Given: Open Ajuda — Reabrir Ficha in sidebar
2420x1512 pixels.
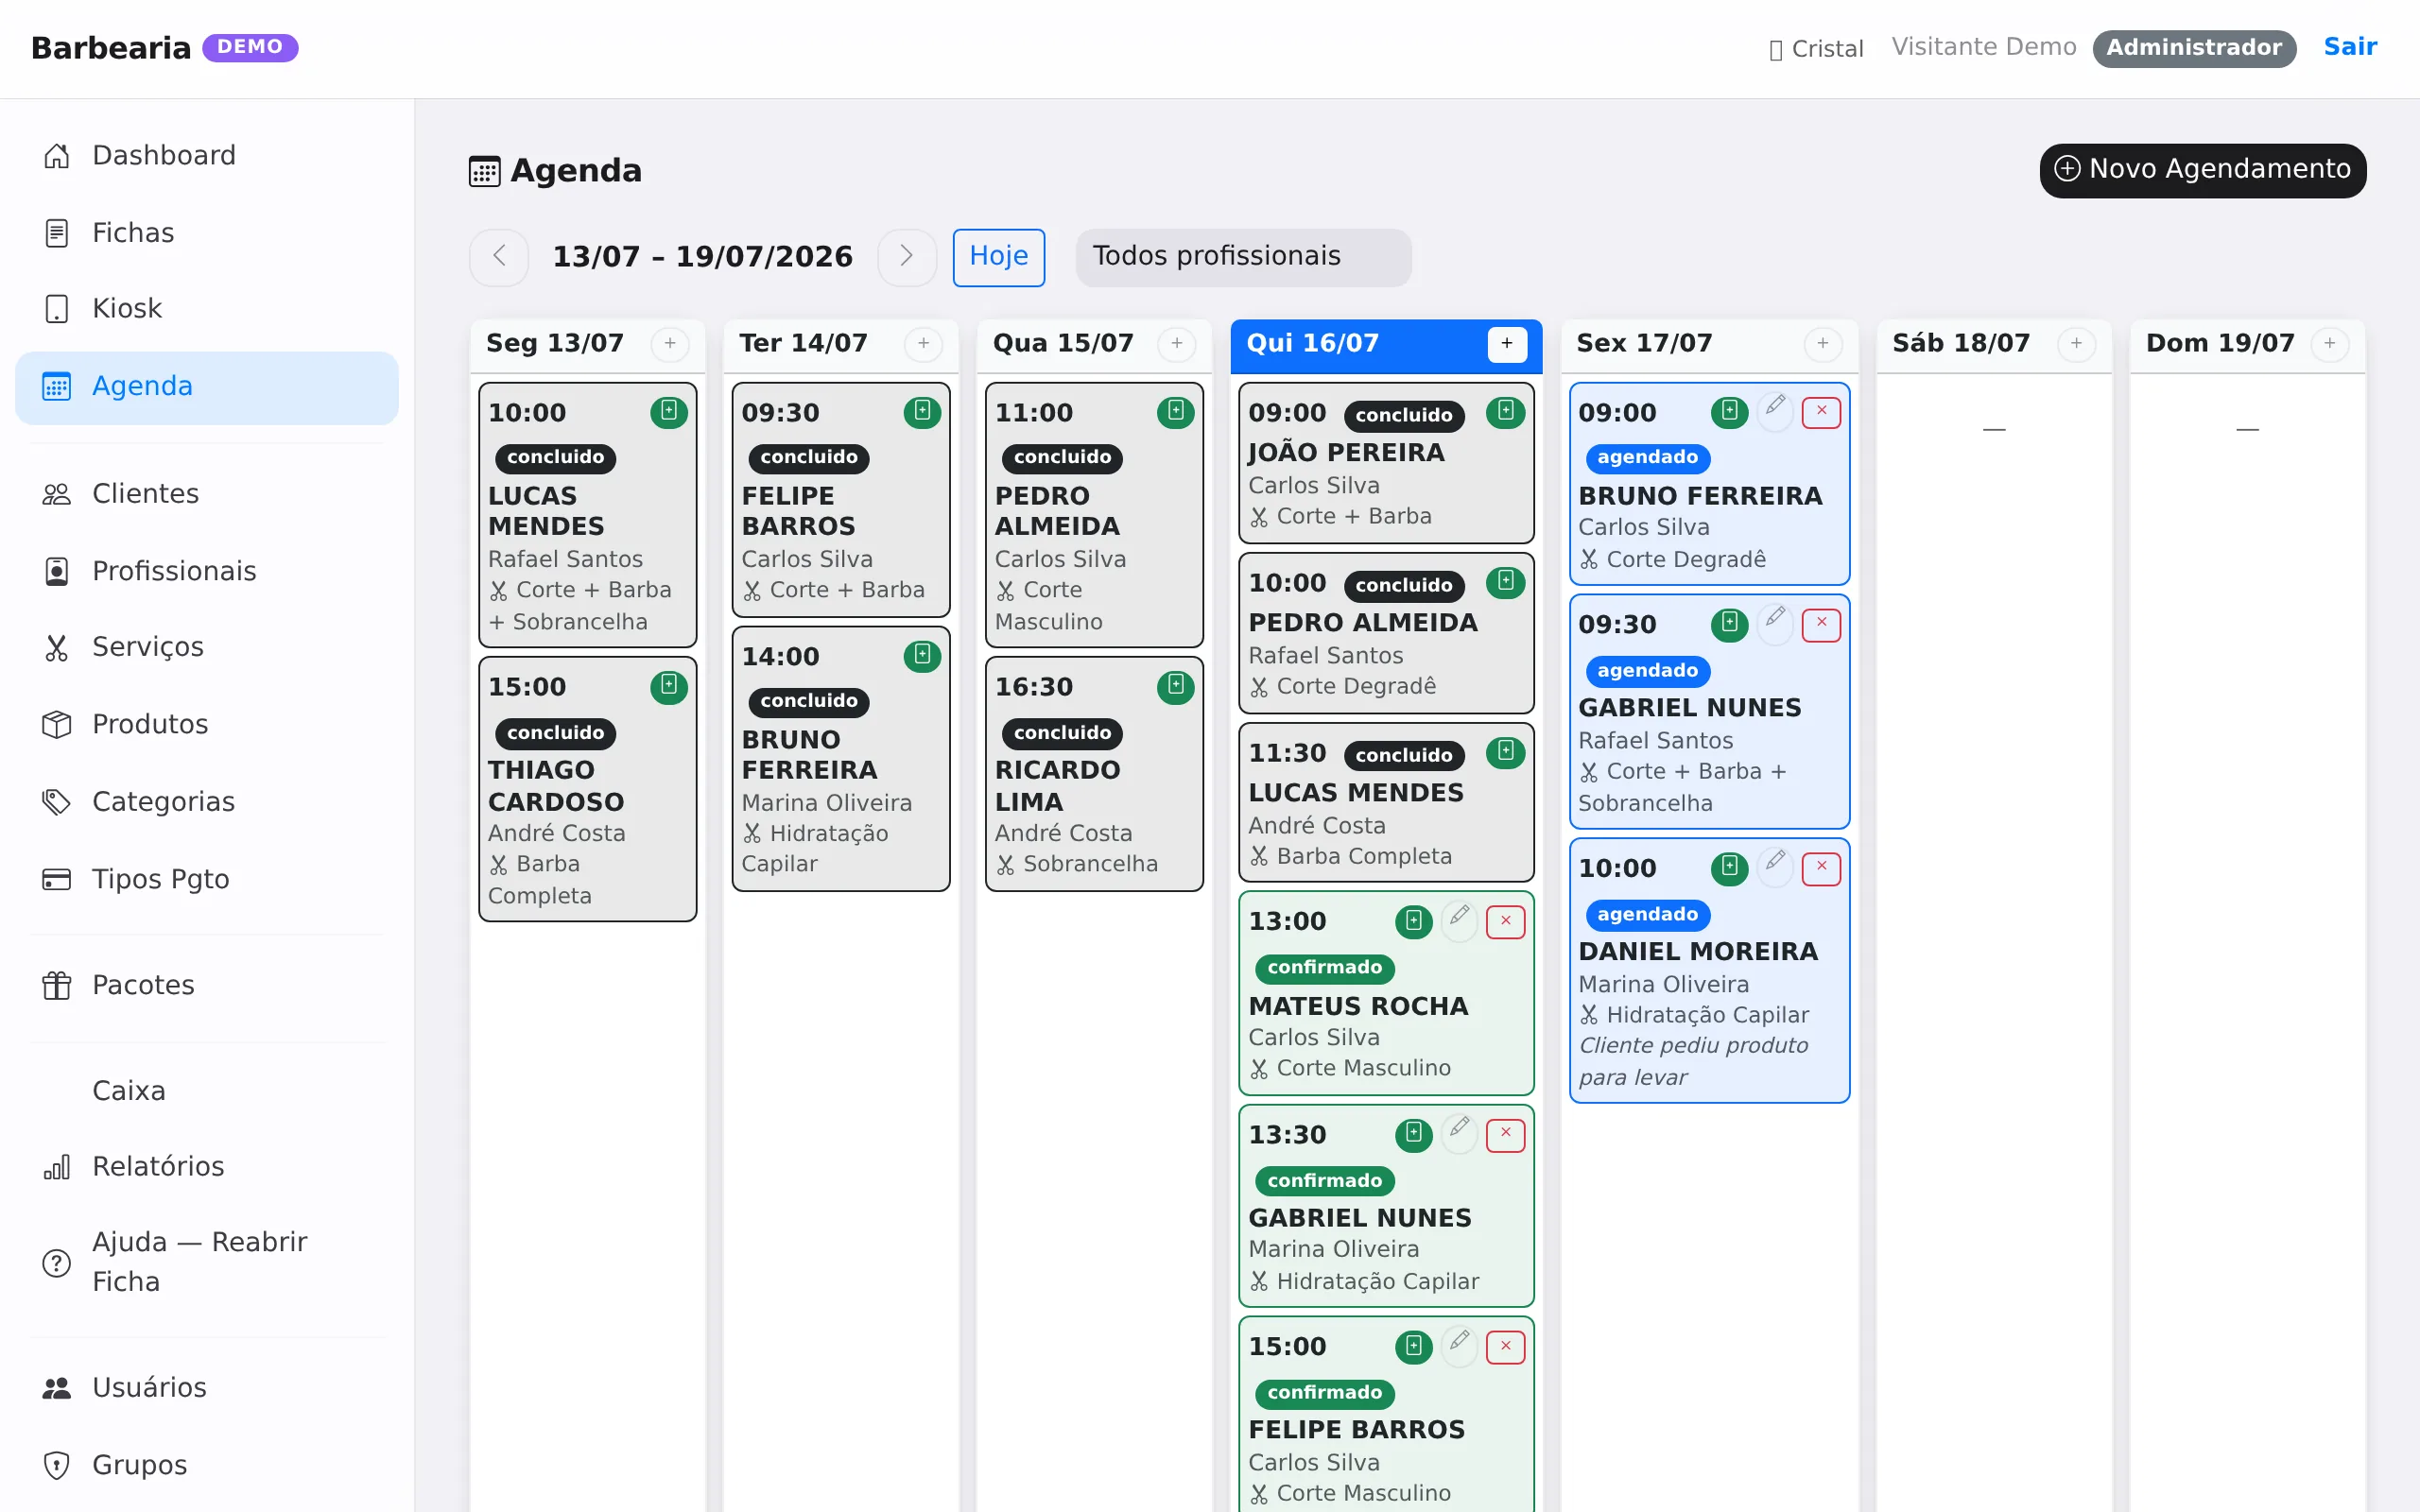Looking at the screenshot, I should [x=207, y=1262].
